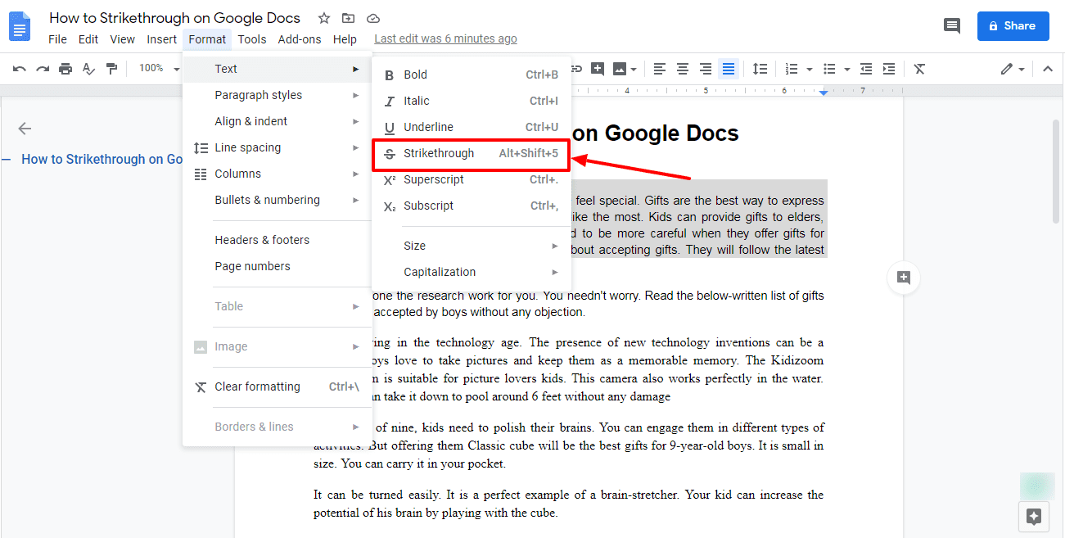Viewport: 1065px width, 538px height.
Task: Open bulleted list options arrow
Action: (847, 69)
